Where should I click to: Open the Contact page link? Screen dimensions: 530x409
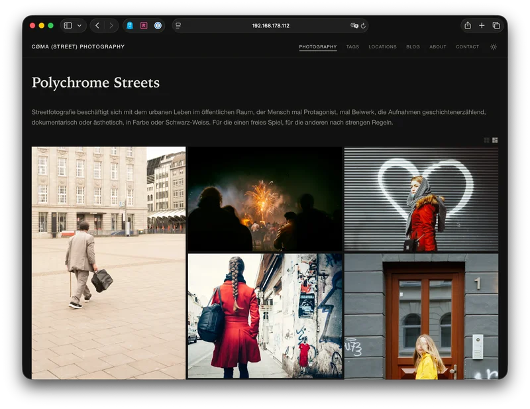[467, 47]
